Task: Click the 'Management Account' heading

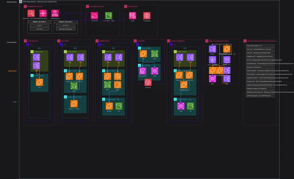Action: pyautogui.click(x=35, y=7)
